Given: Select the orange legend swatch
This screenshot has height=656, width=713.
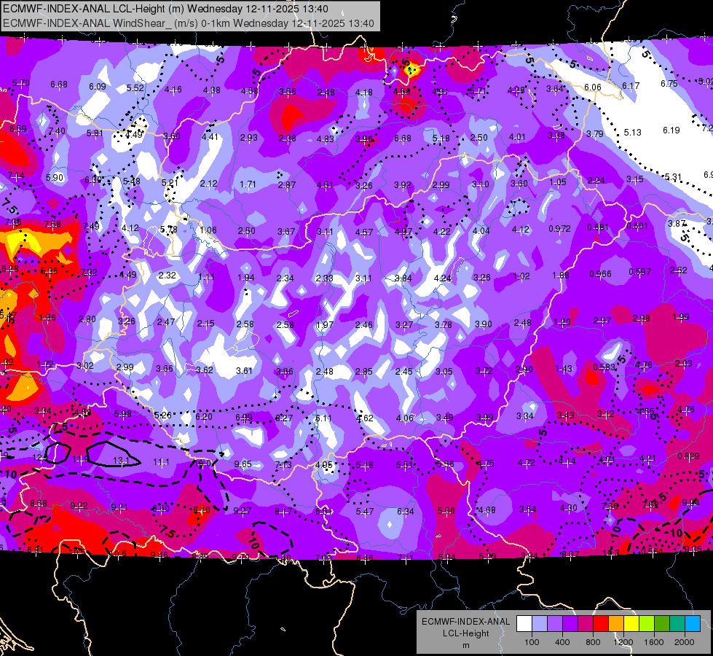Looking at the screenshot, I should (x=616, y=624).
